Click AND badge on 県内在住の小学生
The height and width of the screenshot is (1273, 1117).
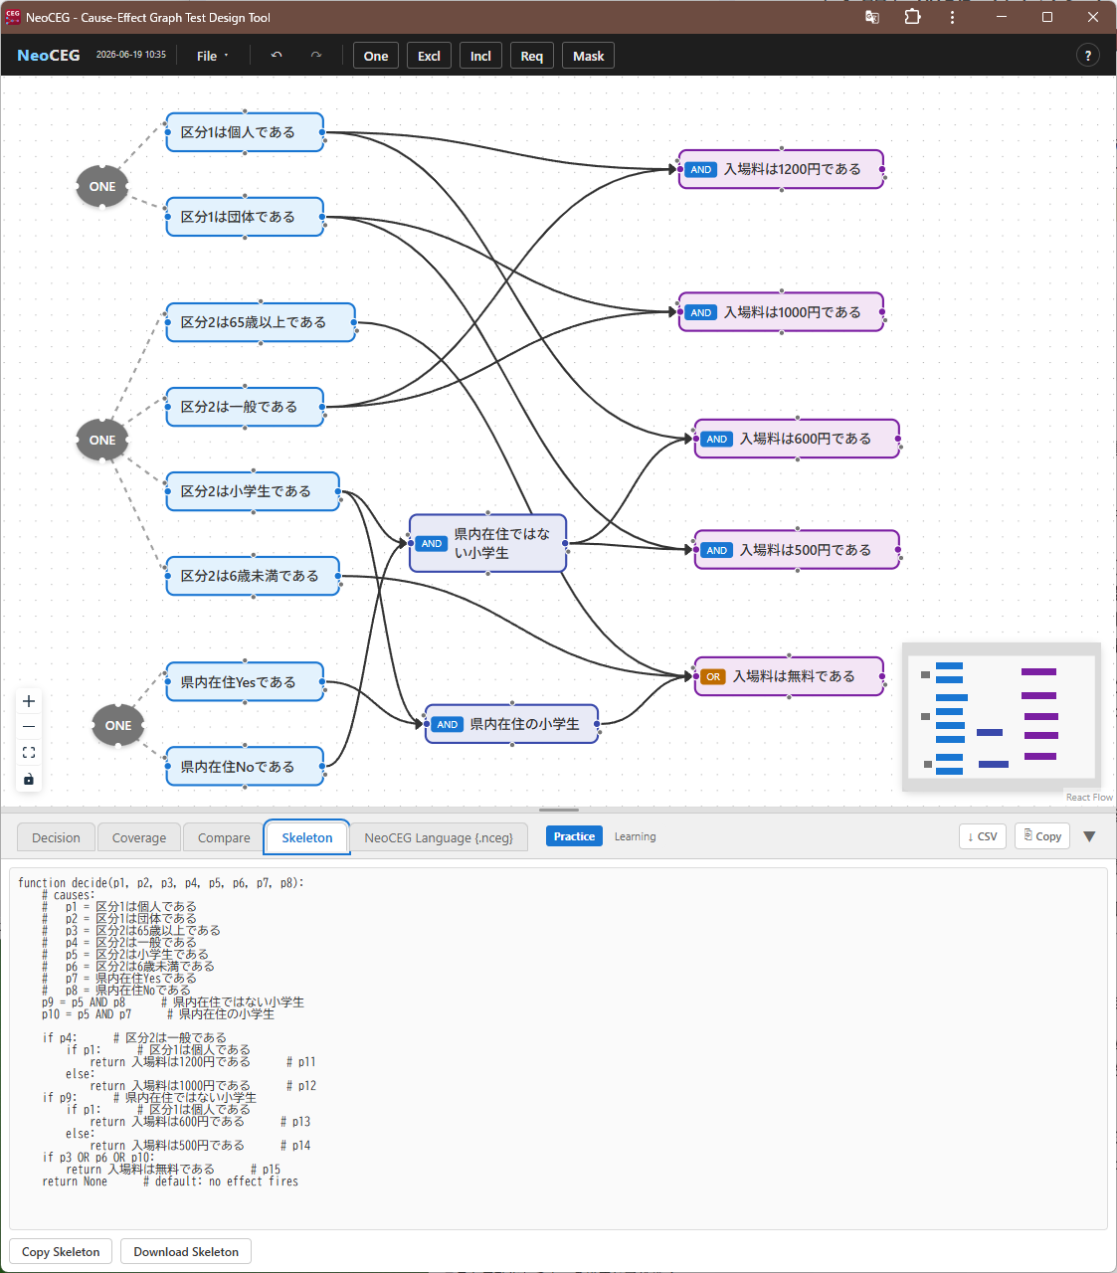pyautogui.click(x=448, y=724)
